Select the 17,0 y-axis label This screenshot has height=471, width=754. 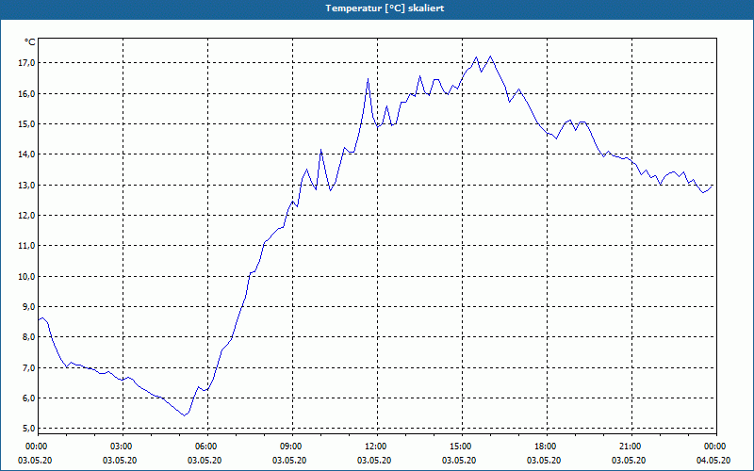click(26, 63)
